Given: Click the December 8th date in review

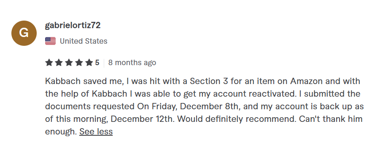Looking at the screenshot, I should point(210,106).
